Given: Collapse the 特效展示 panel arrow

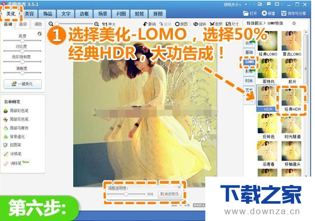Looking at the screenshot, I should tap(294, 24).
